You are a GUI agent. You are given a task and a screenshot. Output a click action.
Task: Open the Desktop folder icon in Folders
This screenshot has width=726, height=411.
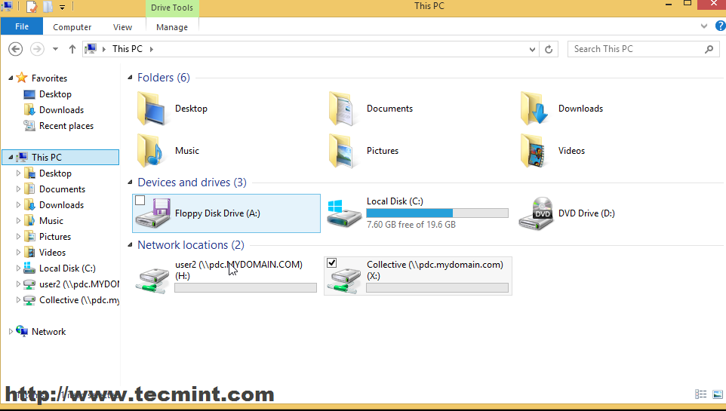[151, 109]
